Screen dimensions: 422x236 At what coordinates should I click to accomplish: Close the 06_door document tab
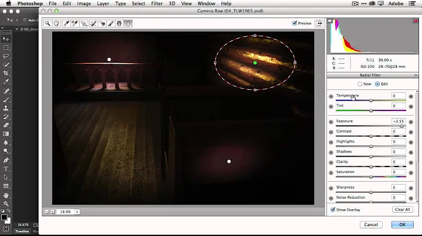click(16, 29)
